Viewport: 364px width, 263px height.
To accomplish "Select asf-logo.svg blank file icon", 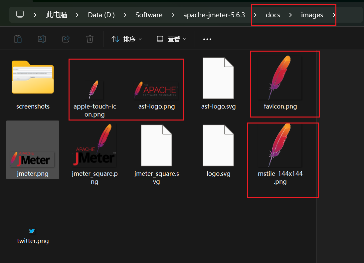I will (218, 78).
